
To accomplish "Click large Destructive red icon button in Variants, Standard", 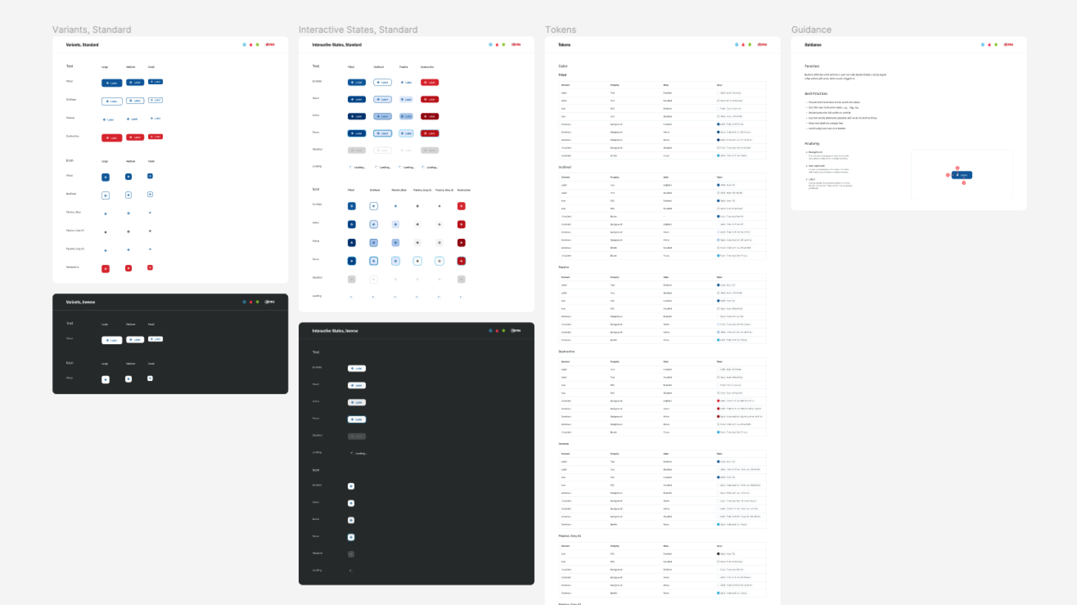I will click(106, 269).
